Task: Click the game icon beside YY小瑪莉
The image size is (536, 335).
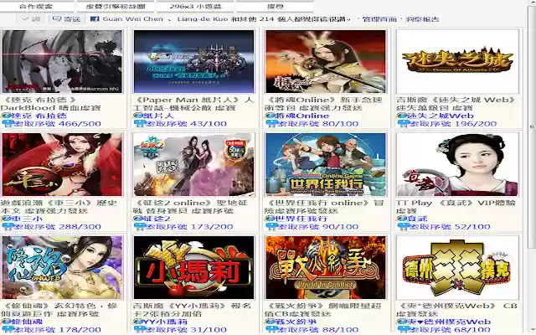Action: tap(137, 322)
